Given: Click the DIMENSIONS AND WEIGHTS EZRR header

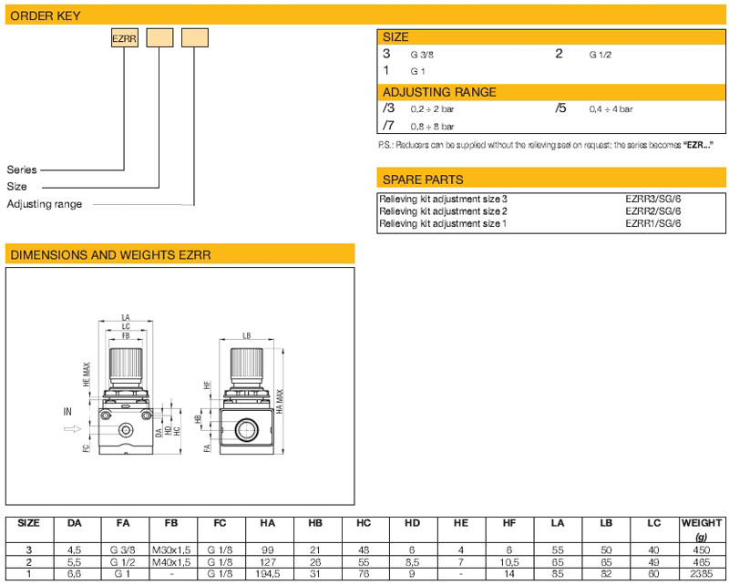Looking at the screenshot, I should pyautogui.click(x=180, y=256).
